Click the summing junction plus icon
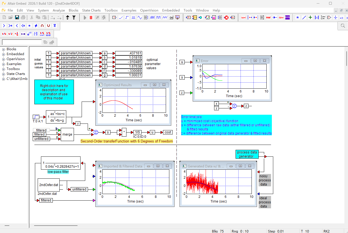 click(x=310, y=17)
